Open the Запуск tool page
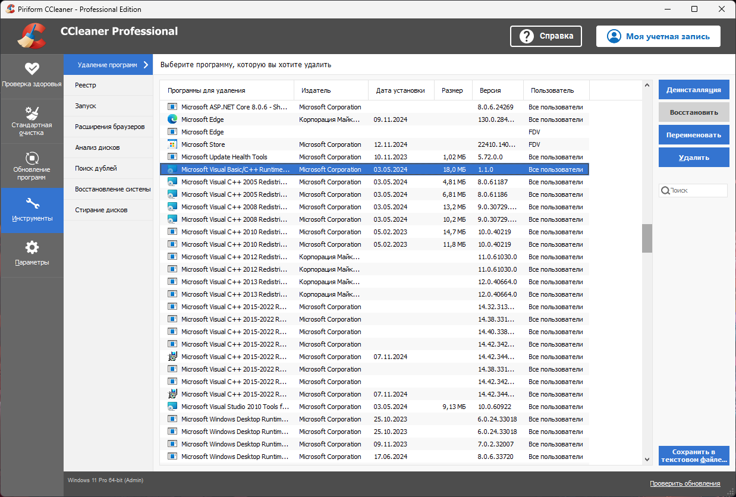Image resolution: width=736 pixels, height=497 pixels. click(108, 106)
